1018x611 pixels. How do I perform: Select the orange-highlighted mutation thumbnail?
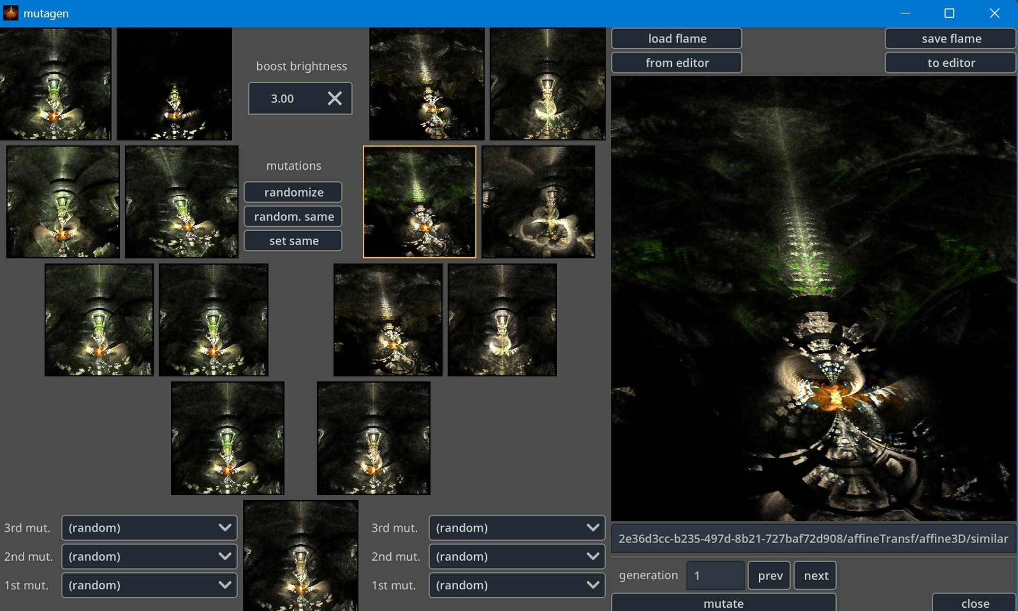point(419,202)
